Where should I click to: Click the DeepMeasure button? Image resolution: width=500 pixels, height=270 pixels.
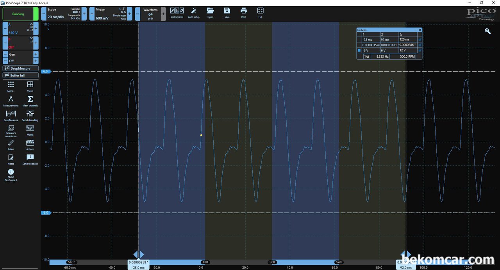(21, 69)
